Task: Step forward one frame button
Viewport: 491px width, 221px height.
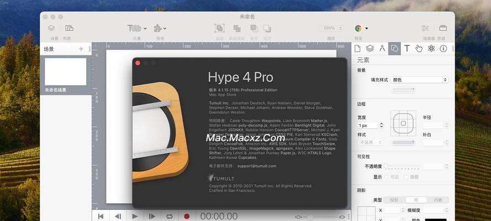Action: 152,217
